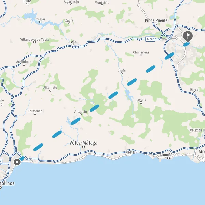Select the A-92 road shield label
The image size is (205, 205).
pos(150,39)
